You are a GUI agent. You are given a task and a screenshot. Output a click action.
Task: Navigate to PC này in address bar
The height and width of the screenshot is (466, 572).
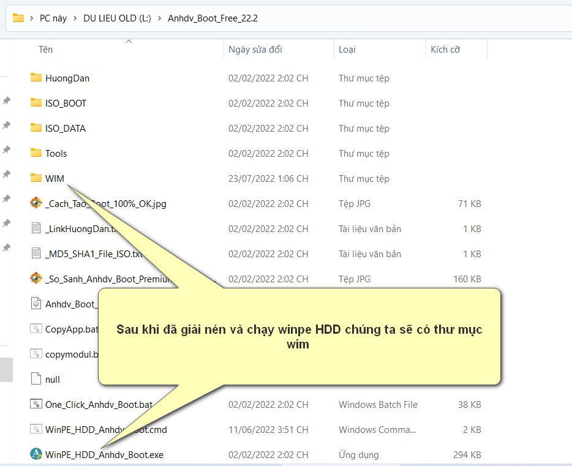(x=53, y=18)
